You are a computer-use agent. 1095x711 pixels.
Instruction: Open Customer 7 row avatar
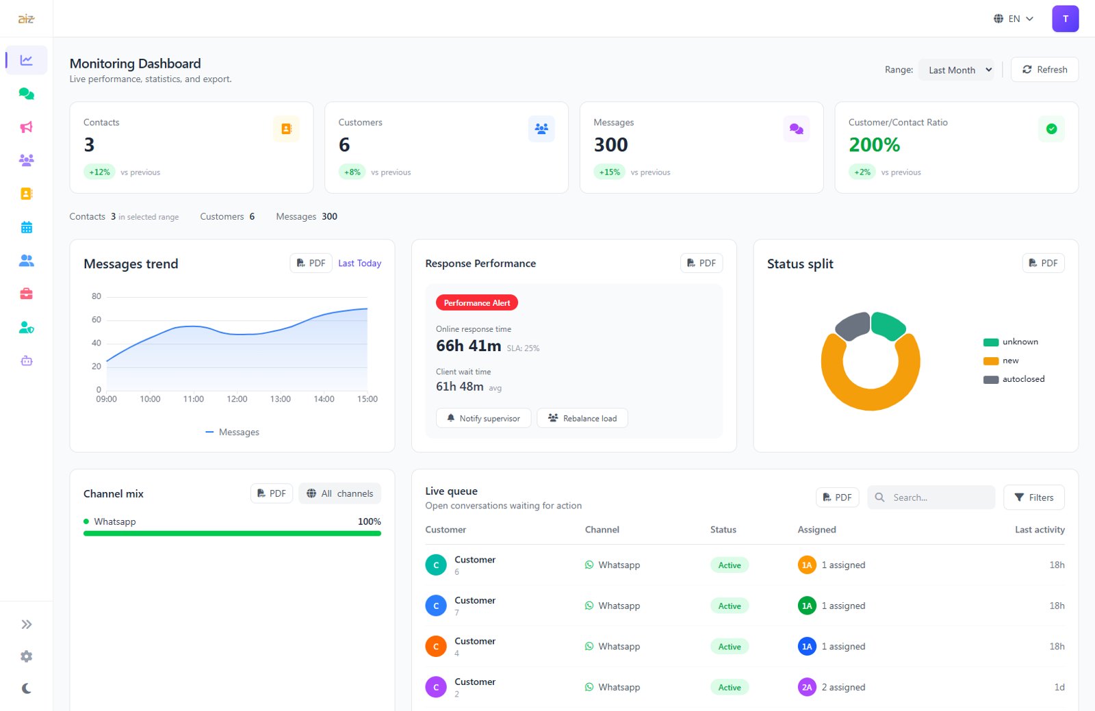pos(436,606)
